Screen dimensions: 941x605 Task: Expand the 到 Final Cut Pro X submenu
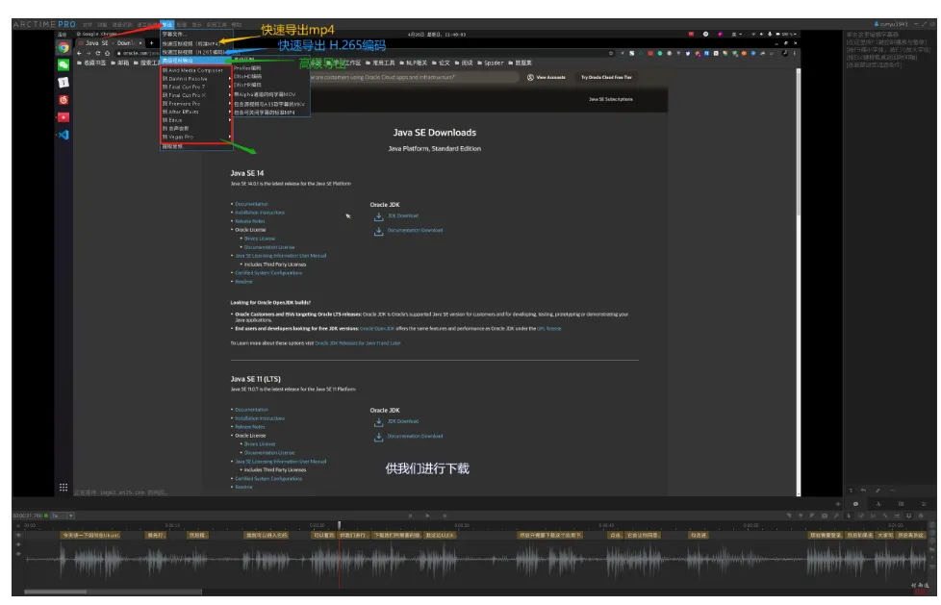(196, 95)
